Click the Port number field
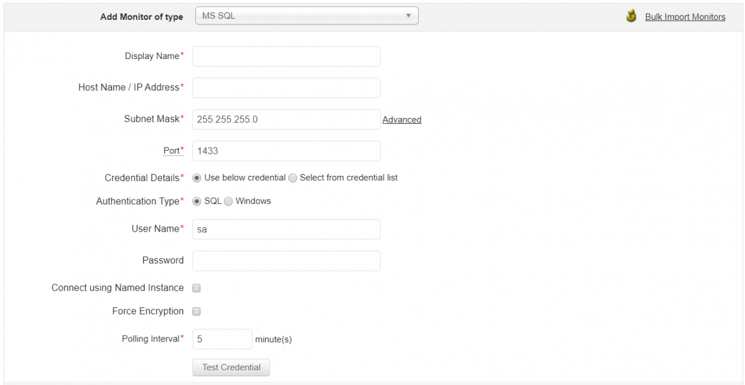This screenshot has height=385, width=745. [x=286, y=151]
